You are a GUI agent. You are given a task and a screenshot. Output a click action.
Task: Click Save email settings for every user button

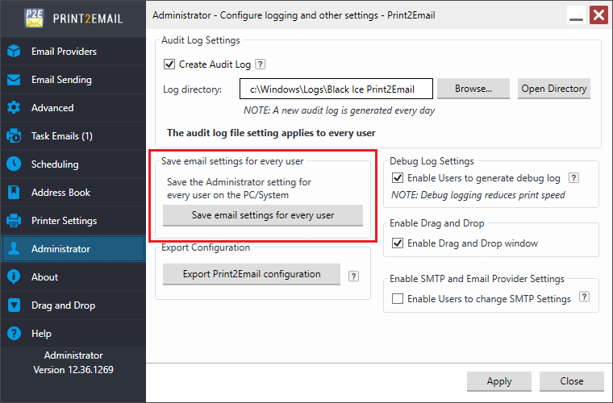point(263,215)
